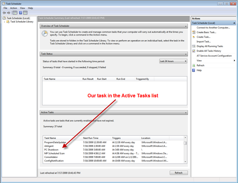The width and height of the screenshot is (238, 183).
Task: Click the Active Tasks list scroll down arrow
Action: pos(185,162)
